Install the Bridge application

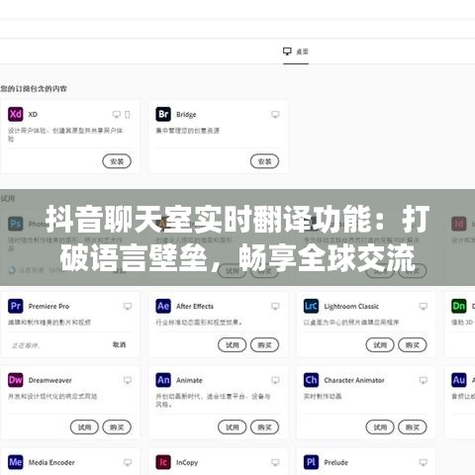click(x=264, y=161)
